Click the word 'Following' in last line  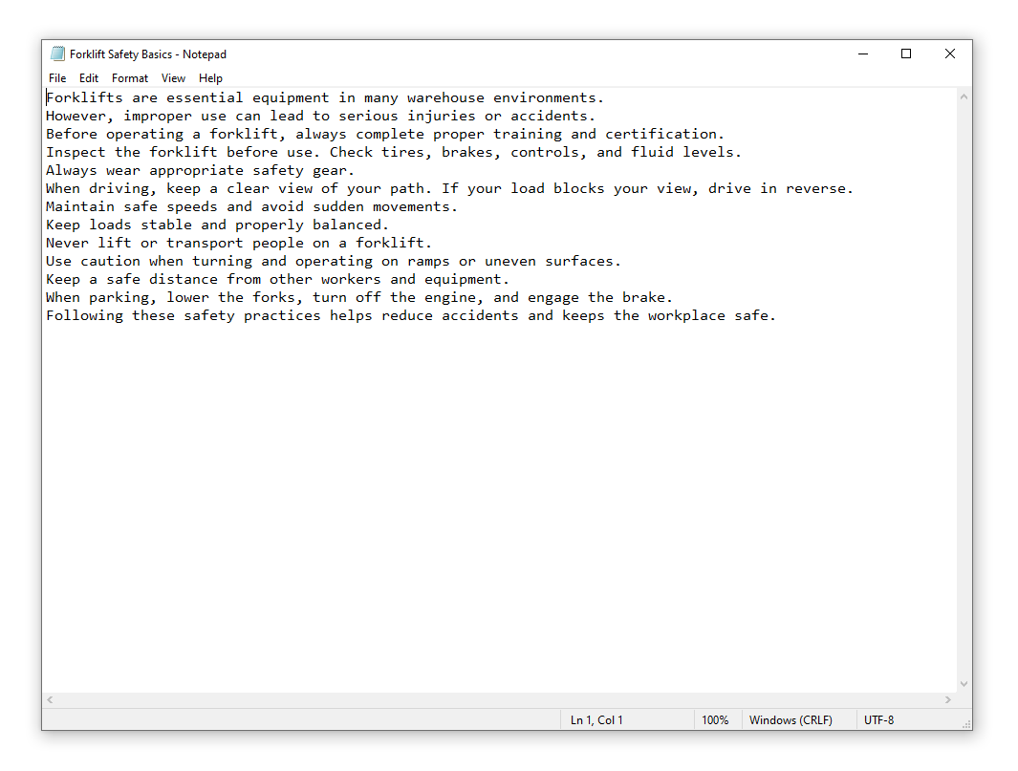point(84,316)
